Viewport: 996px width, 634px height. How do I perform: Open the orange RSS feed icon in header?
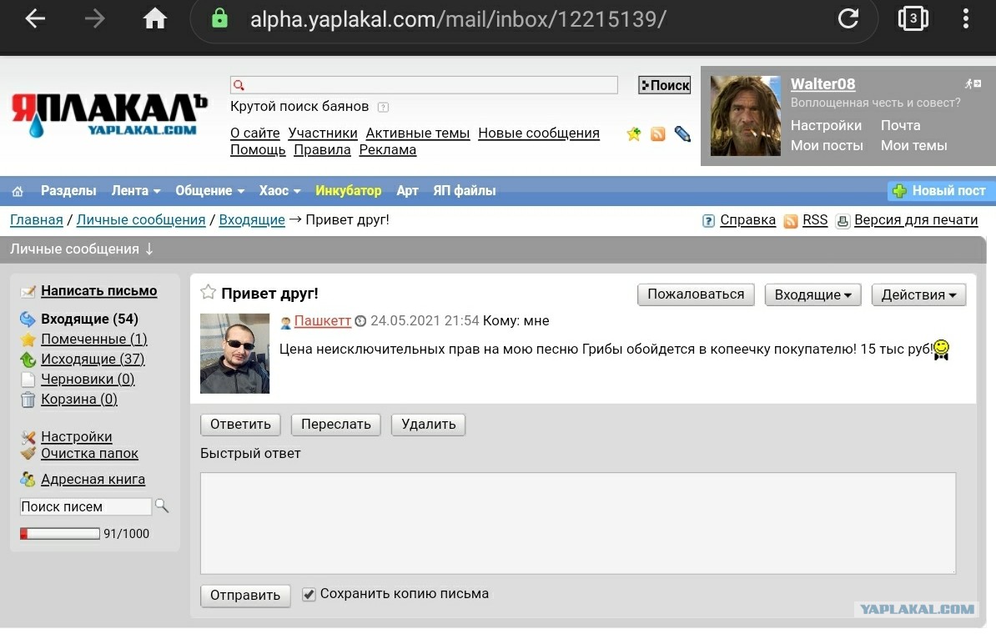point(658,134)
